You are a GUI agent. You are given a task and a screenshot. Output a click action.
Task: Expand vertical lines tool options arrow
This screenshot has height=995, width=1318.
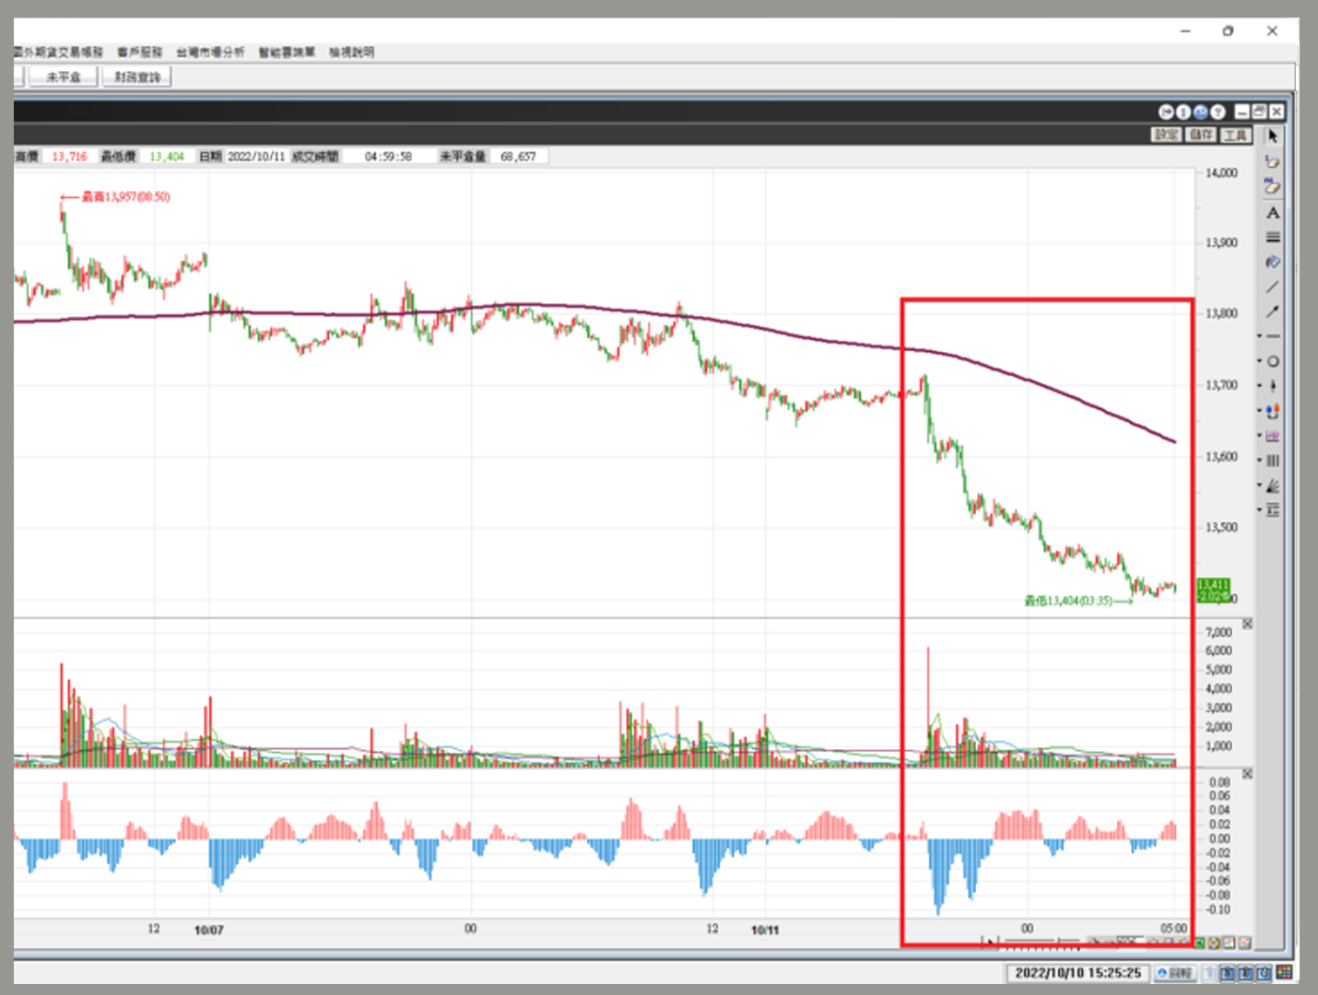tap(1260, 461)
